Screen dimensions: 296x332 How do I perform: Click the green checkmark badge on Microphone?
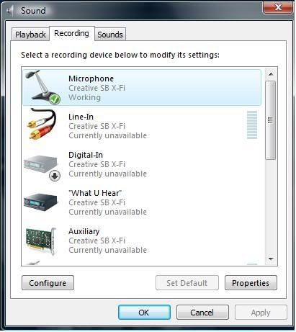pos(55,99)
